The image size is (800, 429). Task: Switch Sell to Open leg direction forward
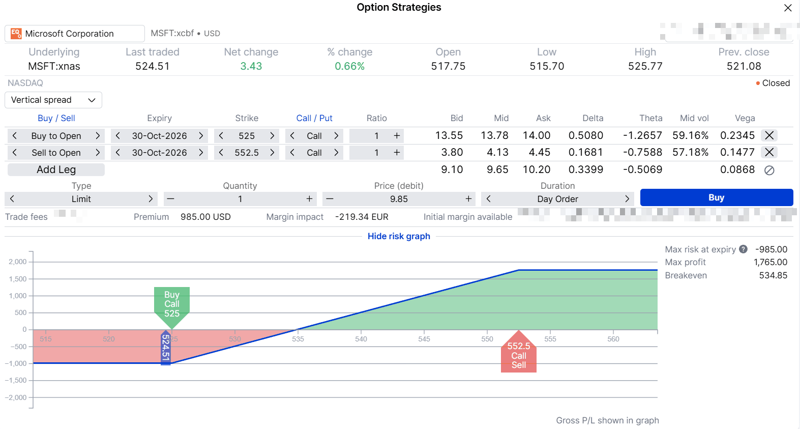tap(98, 153)
